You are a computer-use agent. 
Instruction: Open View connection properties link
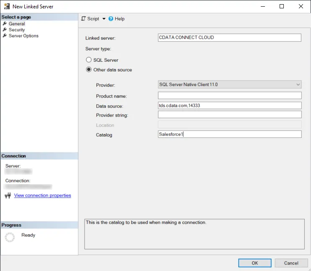42,195
